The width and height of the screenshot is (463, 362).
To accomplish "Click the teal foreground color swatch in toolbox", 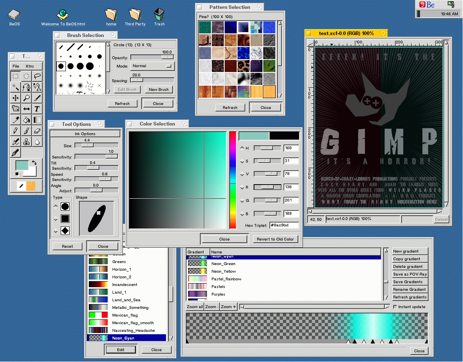I will 22,165.
